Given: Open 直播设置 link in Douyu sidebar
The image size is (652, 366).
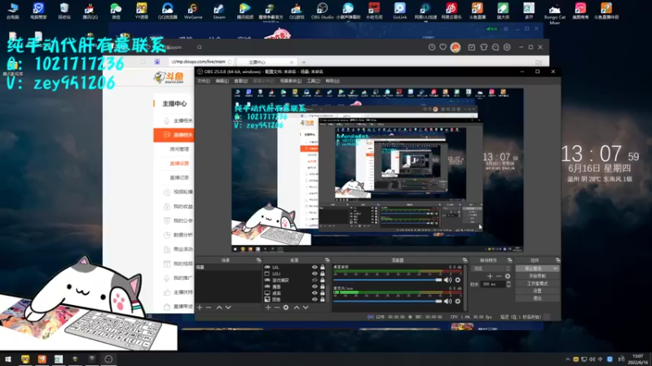Looking at the screenshot, I should click(179, 163).
